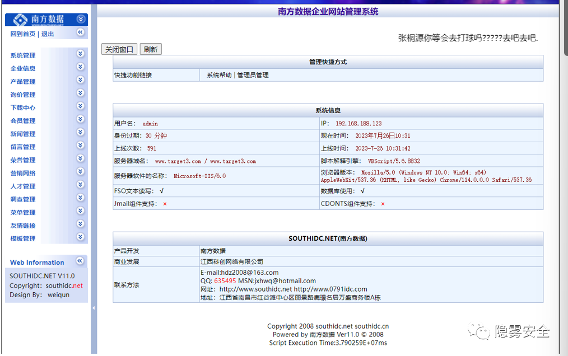The image size is (568, 356).
Task: Open 模板管理 menu item
Action: tap(23, 238)
